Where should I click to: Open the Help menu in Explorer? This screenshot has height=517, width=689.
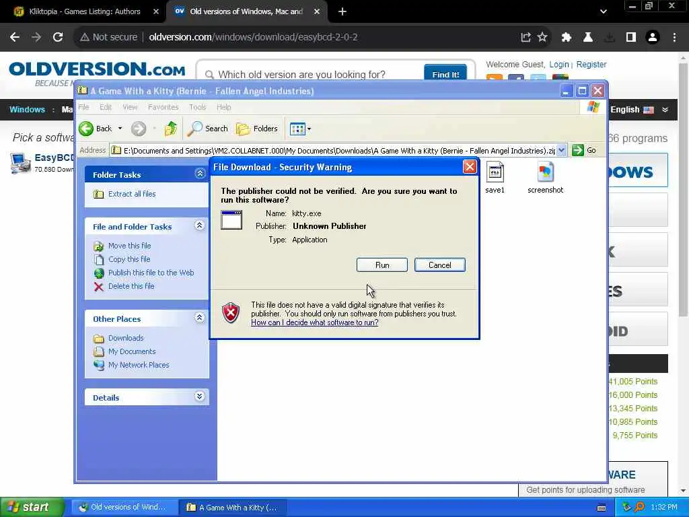(223, 107)
